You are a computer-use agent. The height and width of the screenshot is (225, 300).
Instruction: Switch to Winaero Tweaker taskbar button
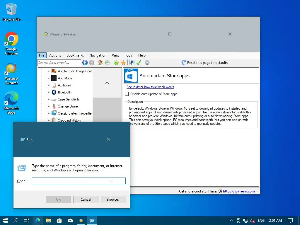[x=81, y=221]
